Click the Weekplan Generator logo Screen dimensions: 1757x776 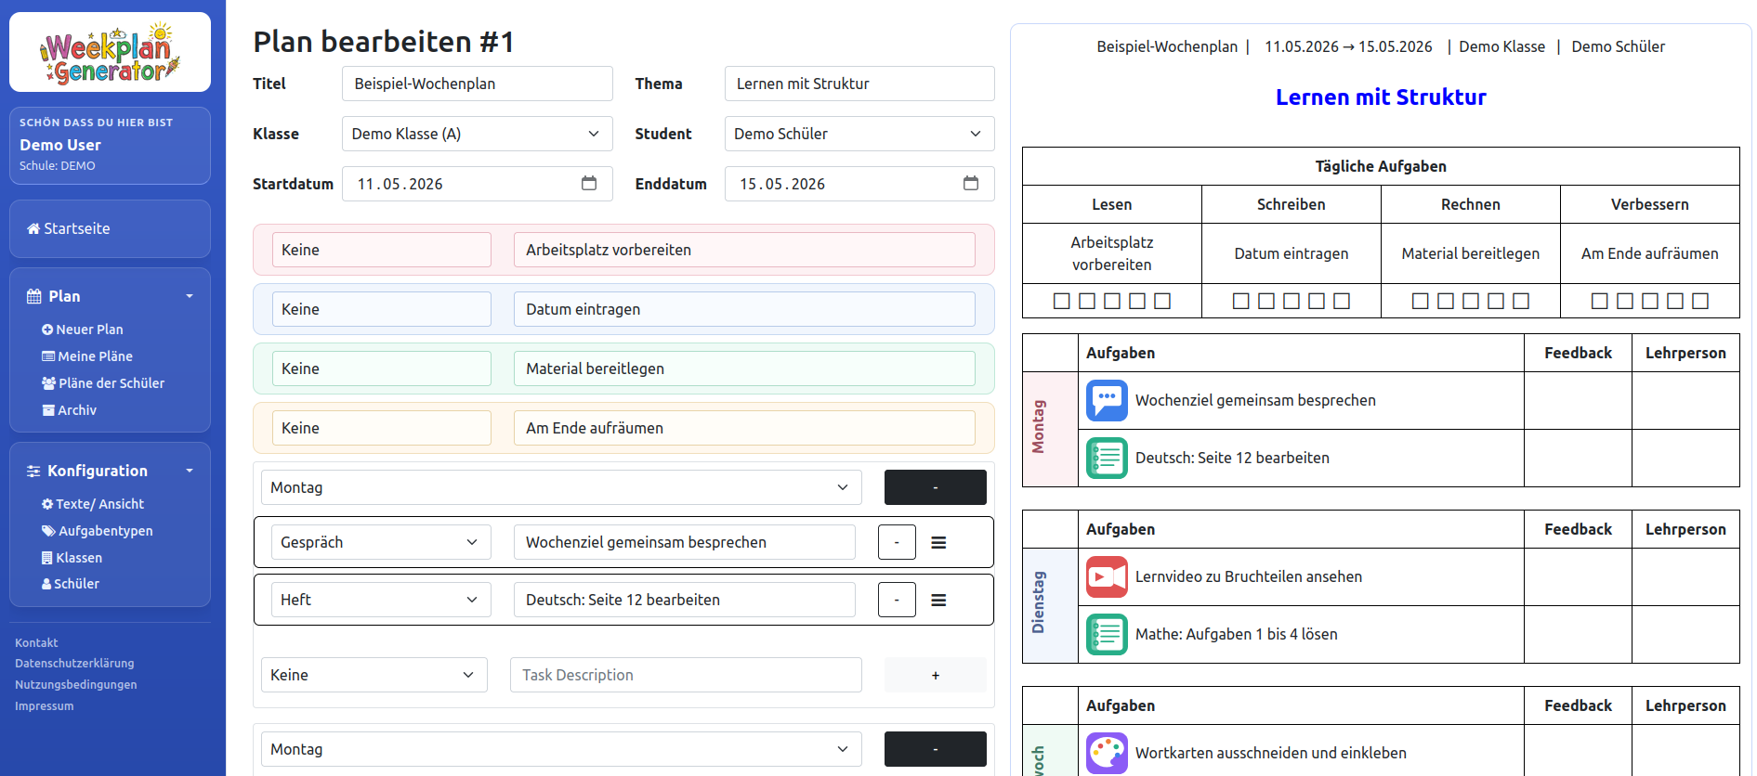tap(110, 52)
